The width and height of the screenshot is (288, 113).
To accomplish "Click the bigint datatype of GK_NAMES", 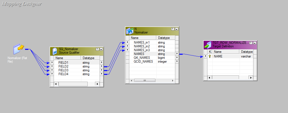I will pos(161,58).
